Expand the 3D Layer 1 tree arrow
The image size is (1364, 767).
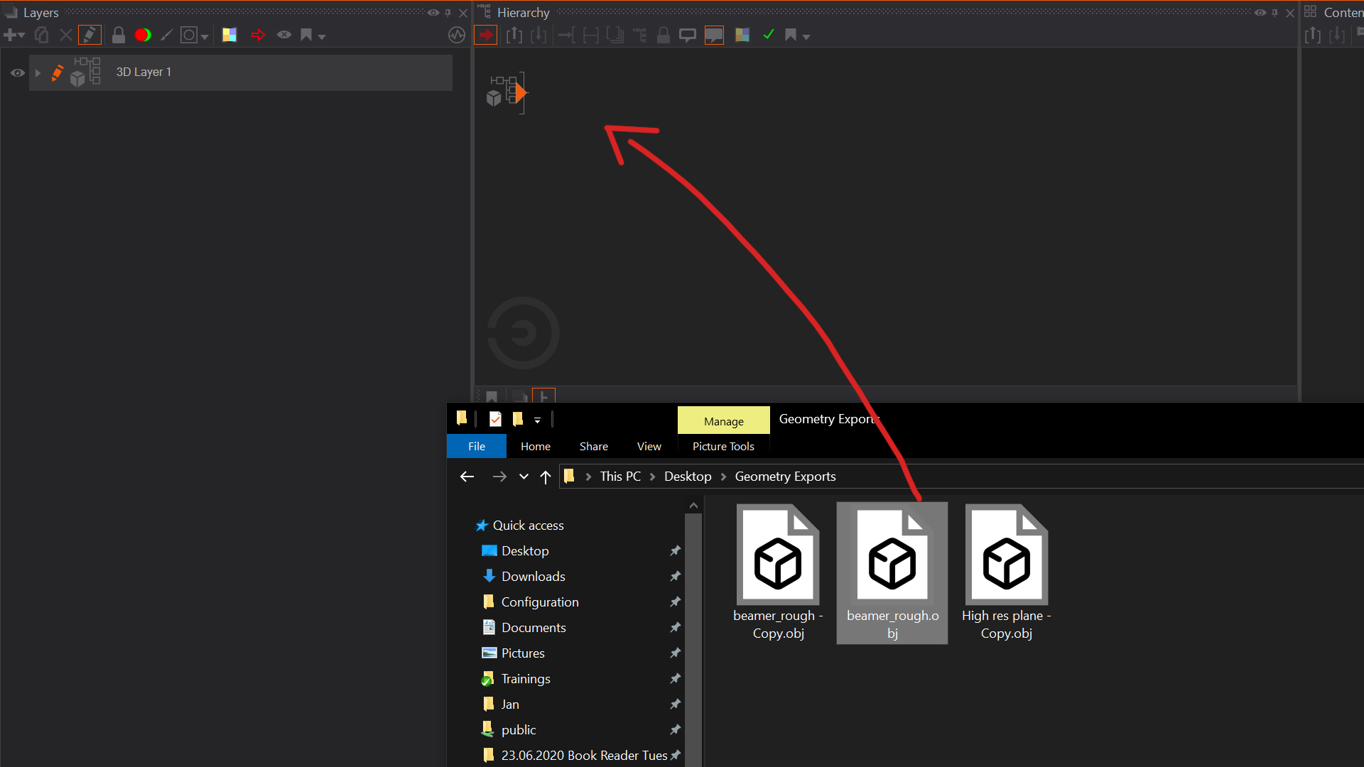(38, 72)
